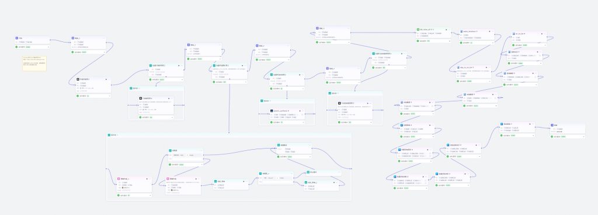Open the more options menu on audio_timelines node
The height and width of the screenshot is (215, 598).
[493, 31]
